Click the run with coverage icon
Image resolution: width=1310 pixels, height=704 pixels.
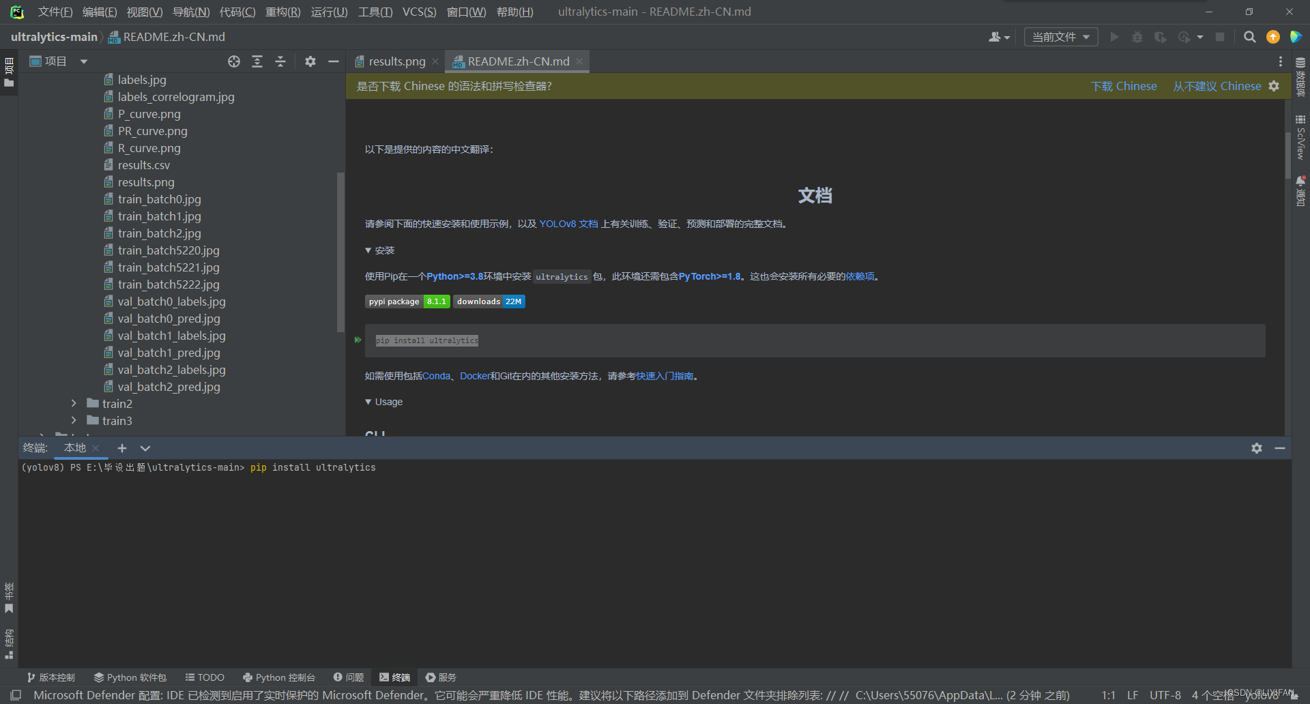1161,37
